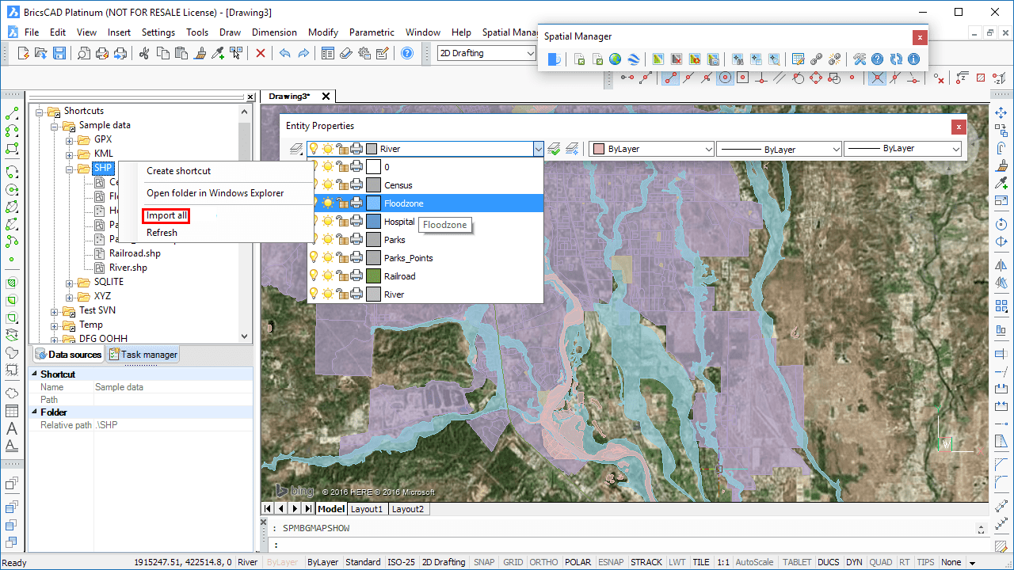
Task: Open the River layer dropdown arrow
Action: pyautogui.click(x=538, y=149)
